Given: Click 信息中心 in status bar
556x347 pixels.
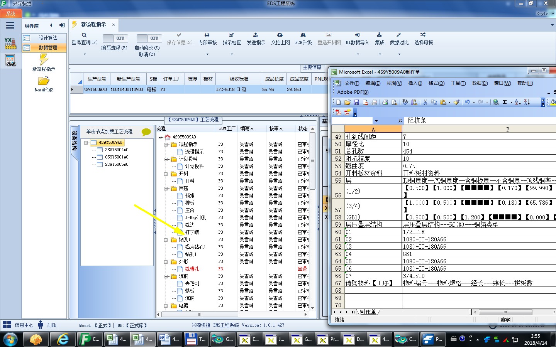Looking at the screenshot, I should click(24, 325).
